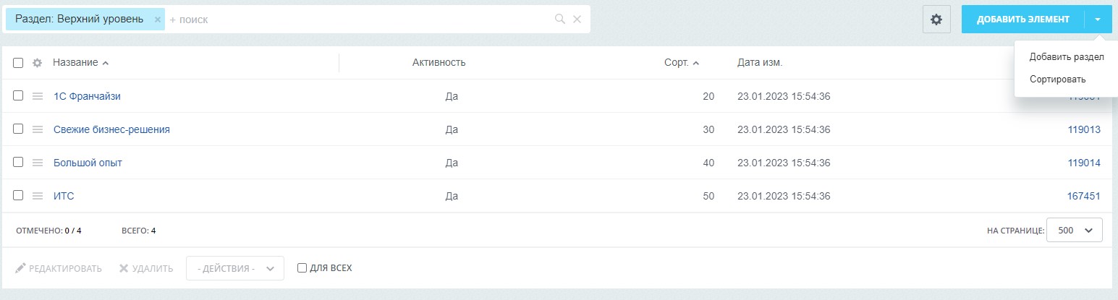Click into the '+ поиск' search field
This screenshot has height=300, width=1118.
click(362, 20)
